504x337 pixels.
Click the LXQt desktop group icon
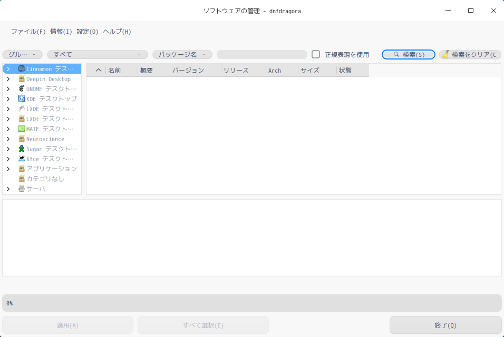tap(22, 119)
